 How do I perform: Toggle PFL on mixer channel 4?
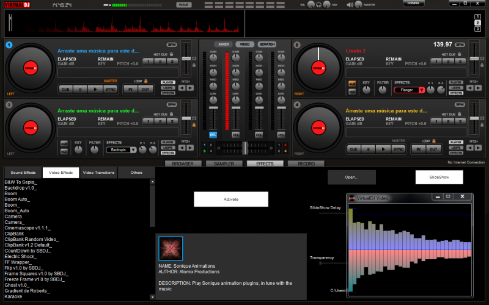click(x=281, y=135)
